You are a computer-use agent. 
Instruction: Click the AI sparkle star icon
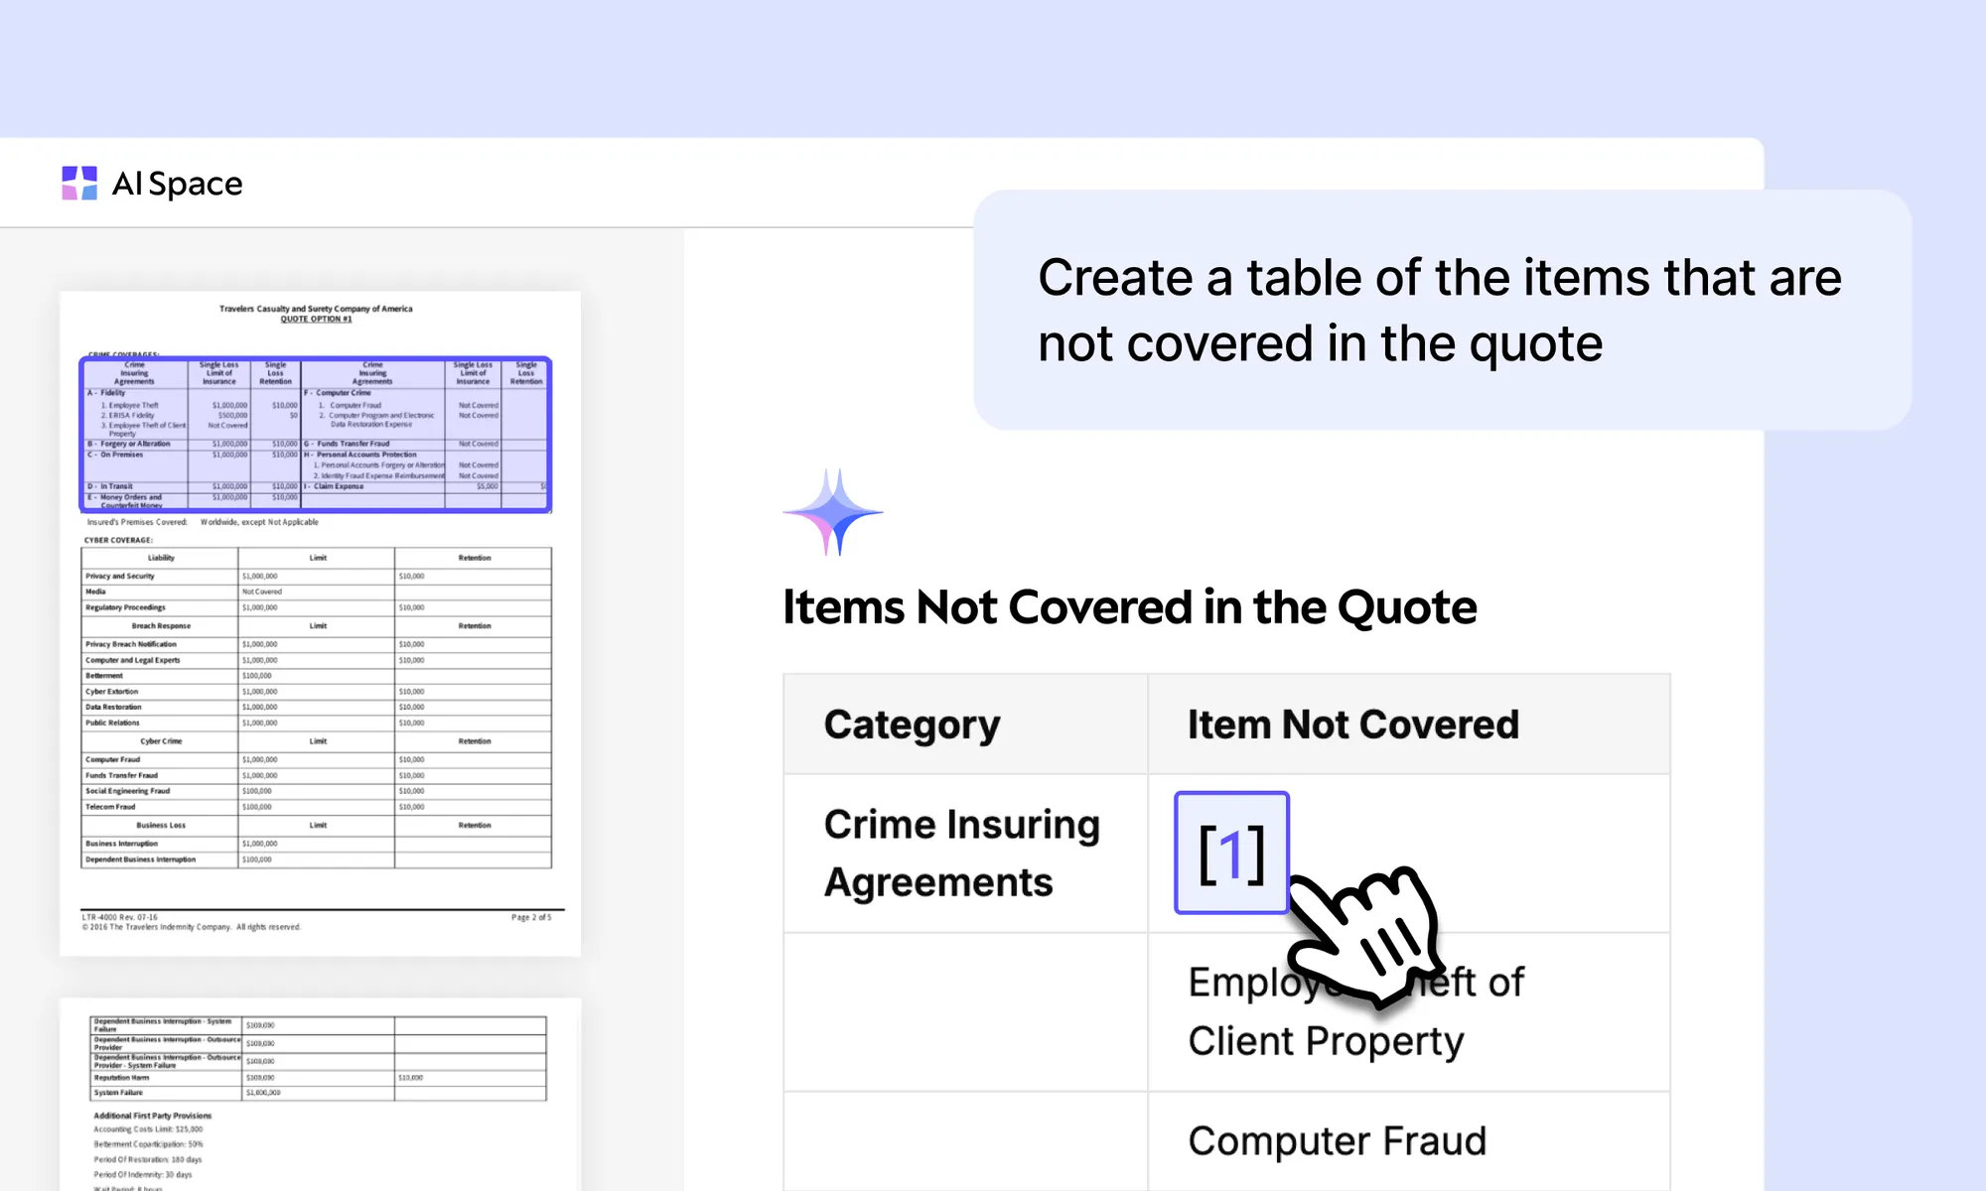coord(833,513)
